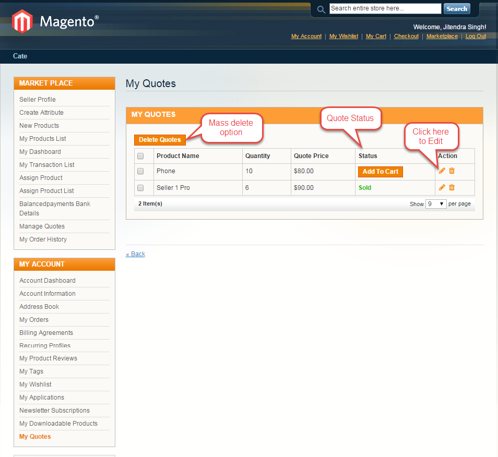Open Recurring Profiles
This screenshot has height=457, width=498.
(x=45, y=345)
